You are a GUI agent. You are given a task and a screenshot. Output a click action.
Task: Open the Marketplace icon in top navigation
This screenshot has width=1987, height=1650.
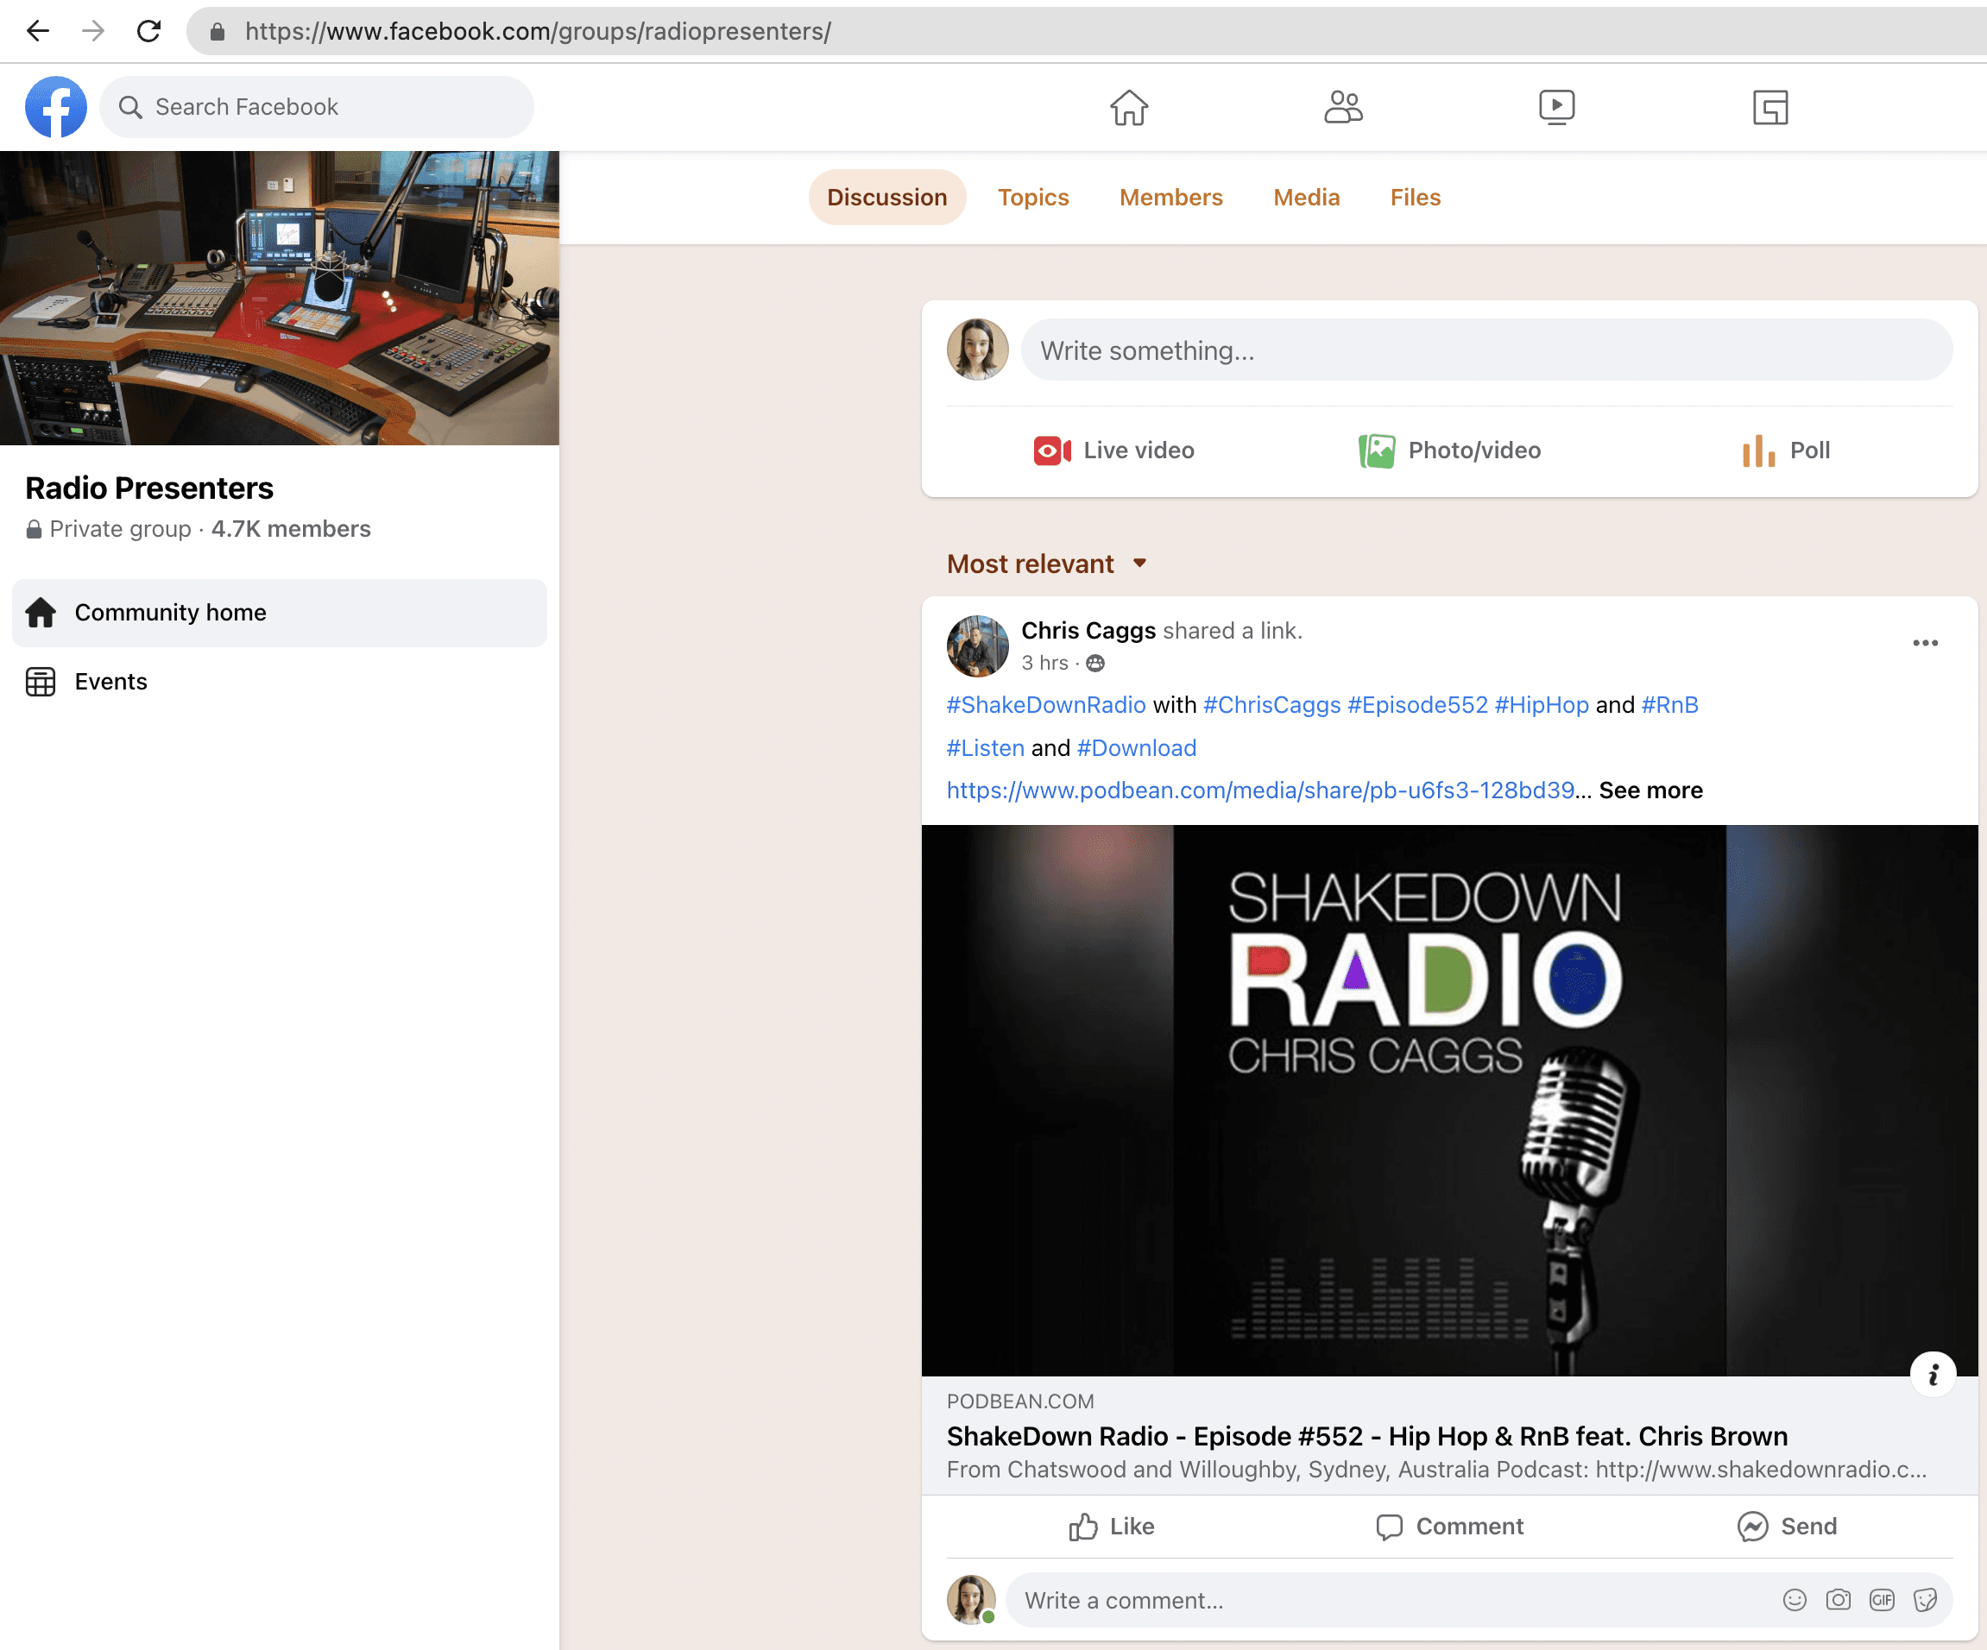pos(1770,107)
